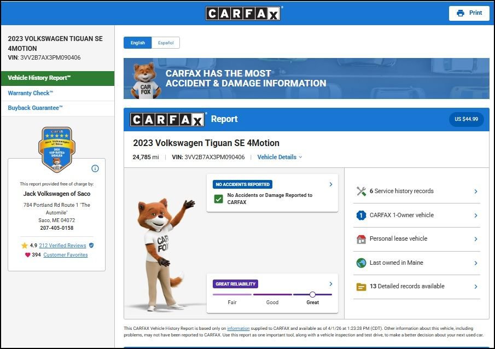This screenshot has width=495, height=349.
Task: Select the English language option
Action: [137, 43]
